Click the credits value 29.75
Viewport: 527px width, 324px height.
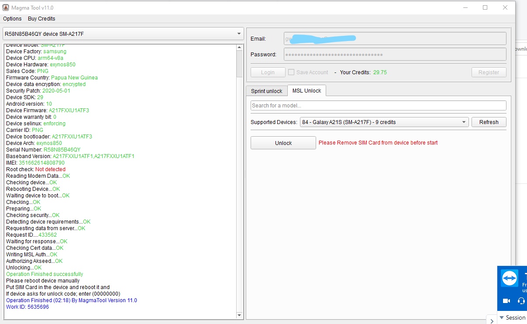(x=380, y=72)
